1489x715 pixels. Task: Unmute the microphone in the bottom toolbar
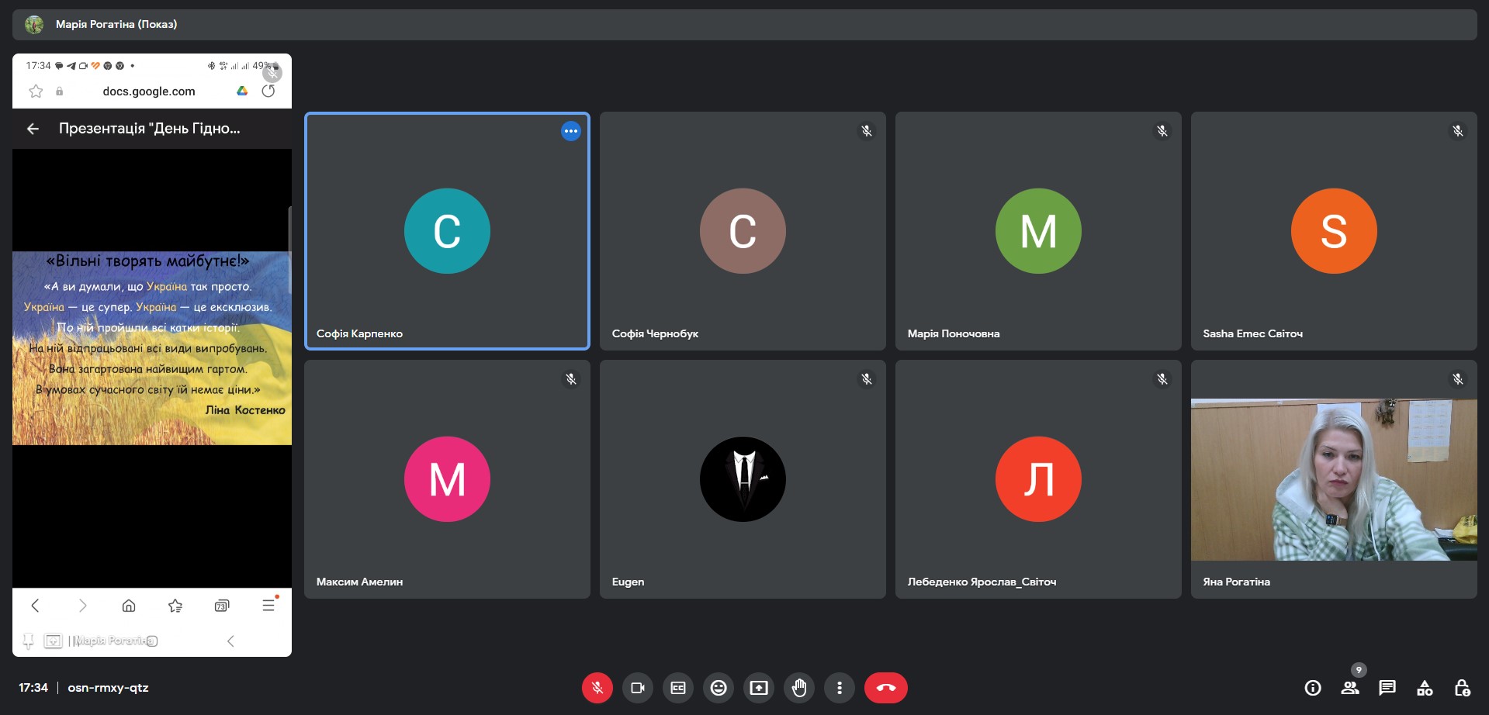[x=597, y=688]
